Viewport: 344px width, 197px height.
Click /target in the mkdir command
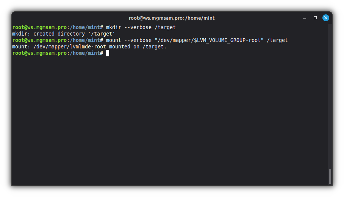pos(165,28)
